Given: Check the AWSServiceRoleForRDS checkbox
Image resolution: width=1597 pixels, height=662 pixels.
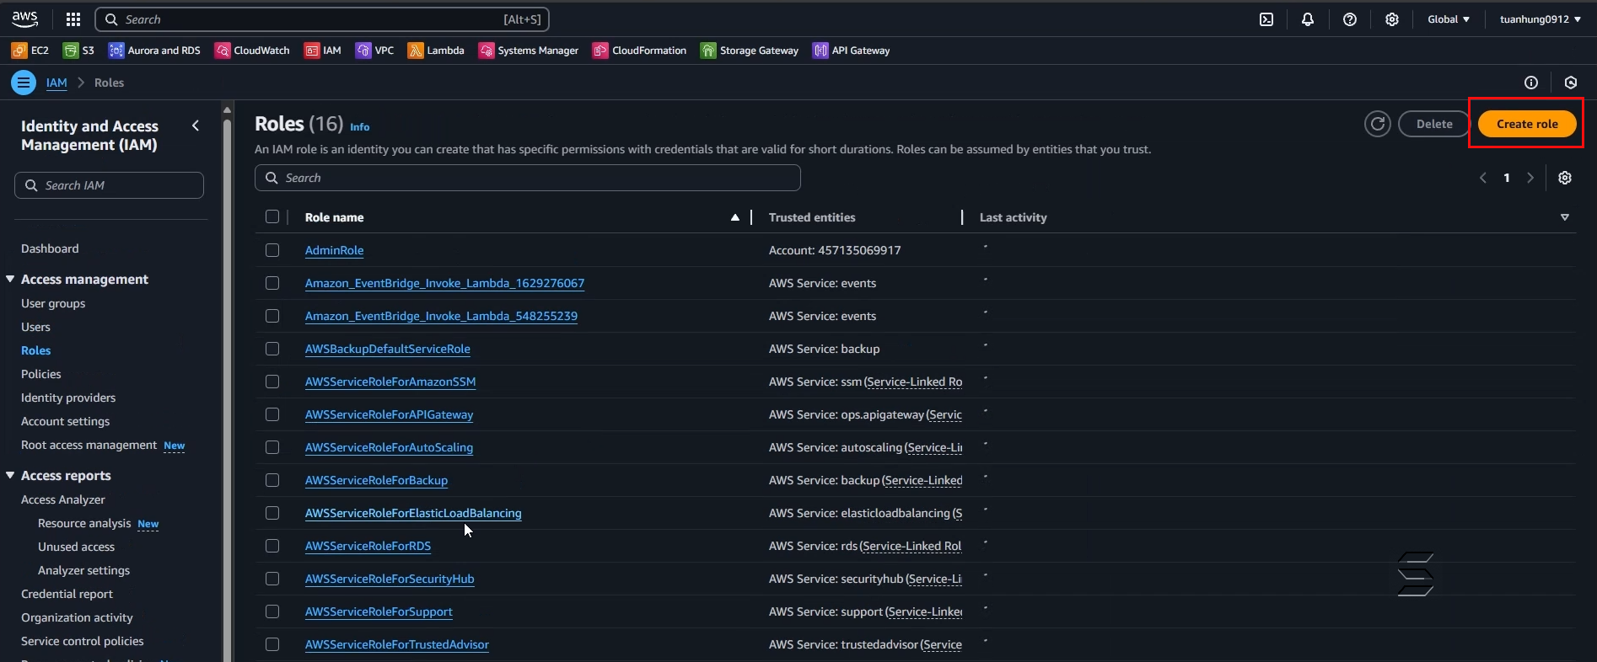Looking at the screenshot, I should pyautogui.click(x=272, y=546).
